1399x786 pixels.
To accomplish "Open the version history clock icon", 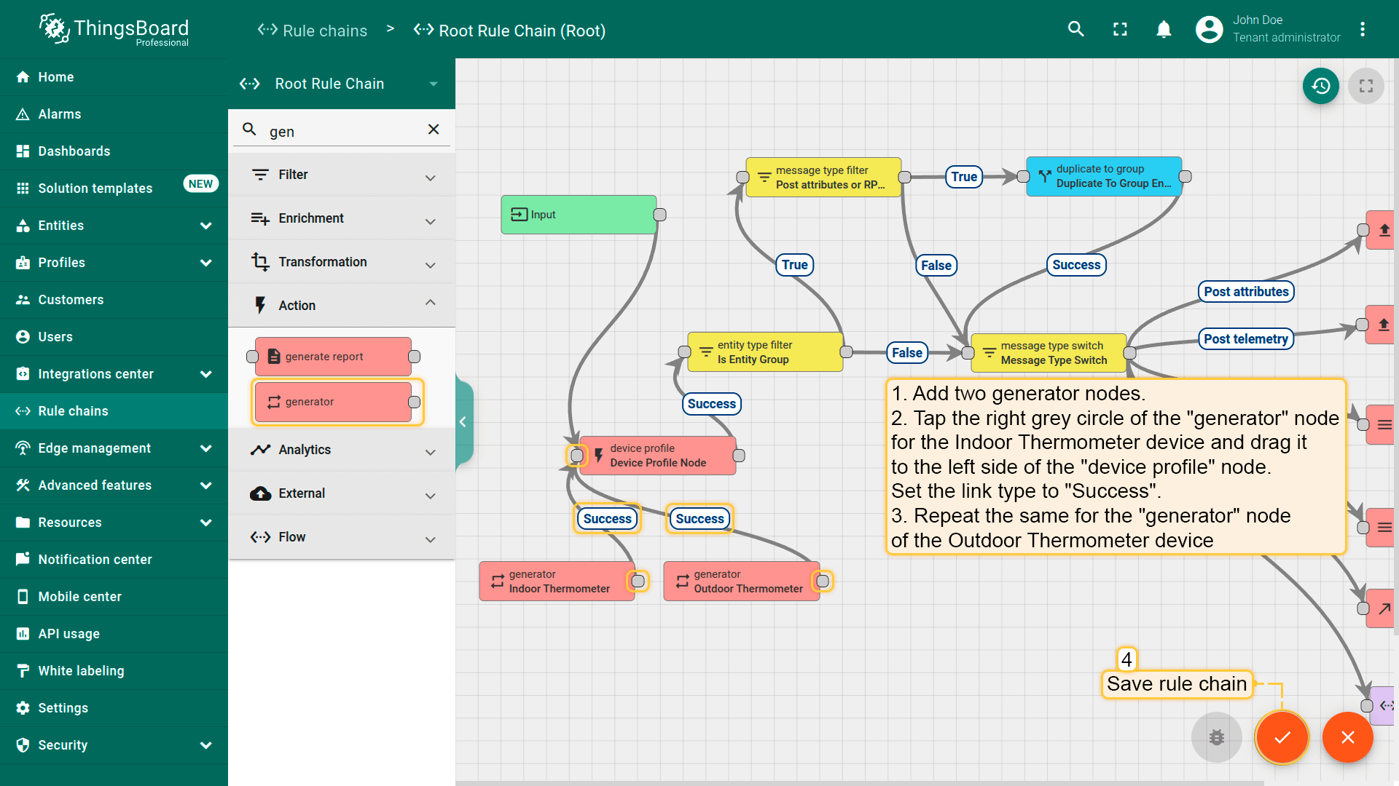I will point(1320,86).
